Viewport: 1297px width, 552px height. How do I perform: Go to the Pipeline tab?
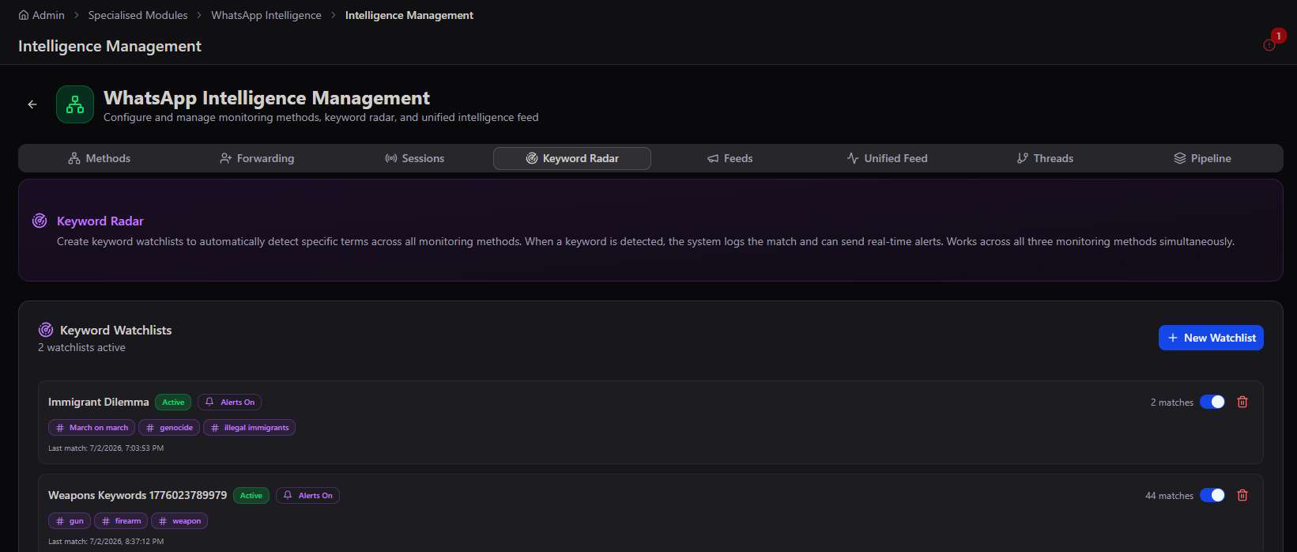pos(1202,158)
